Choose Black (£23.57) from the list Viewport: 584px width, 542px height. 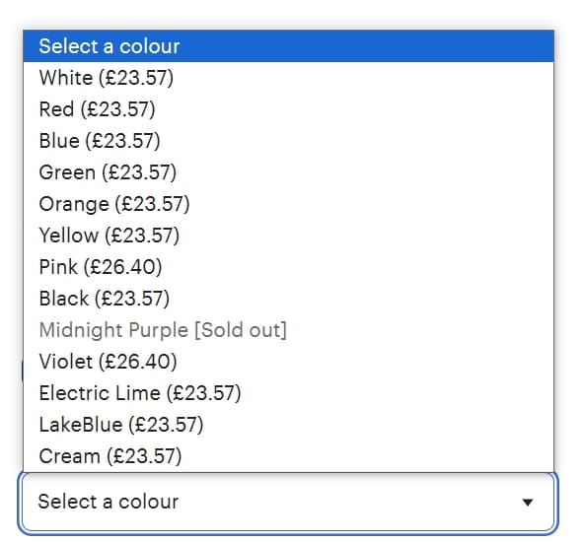[289, 299]
